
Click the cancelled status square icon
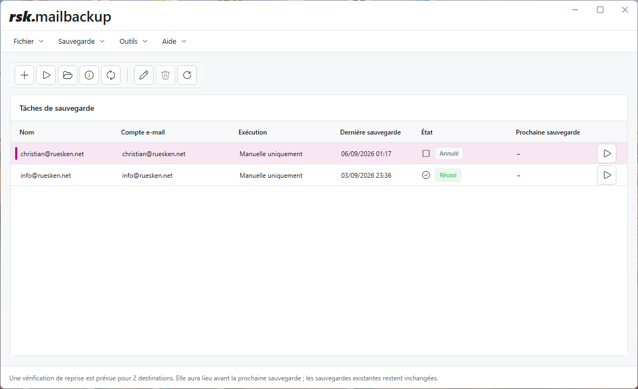(x=426, y=153)
